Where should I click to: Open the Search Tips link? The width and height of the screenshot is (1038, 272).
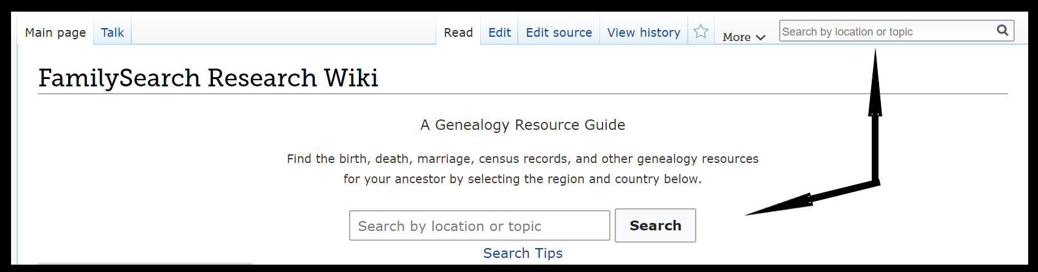pos(523,253)
